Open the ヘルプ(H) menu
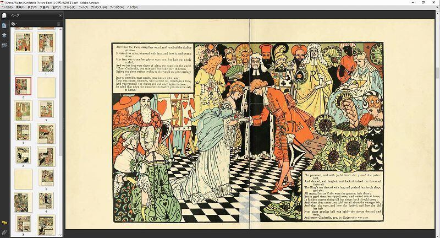This screenshot has height=238, width=440. click(x=132, y=7)
